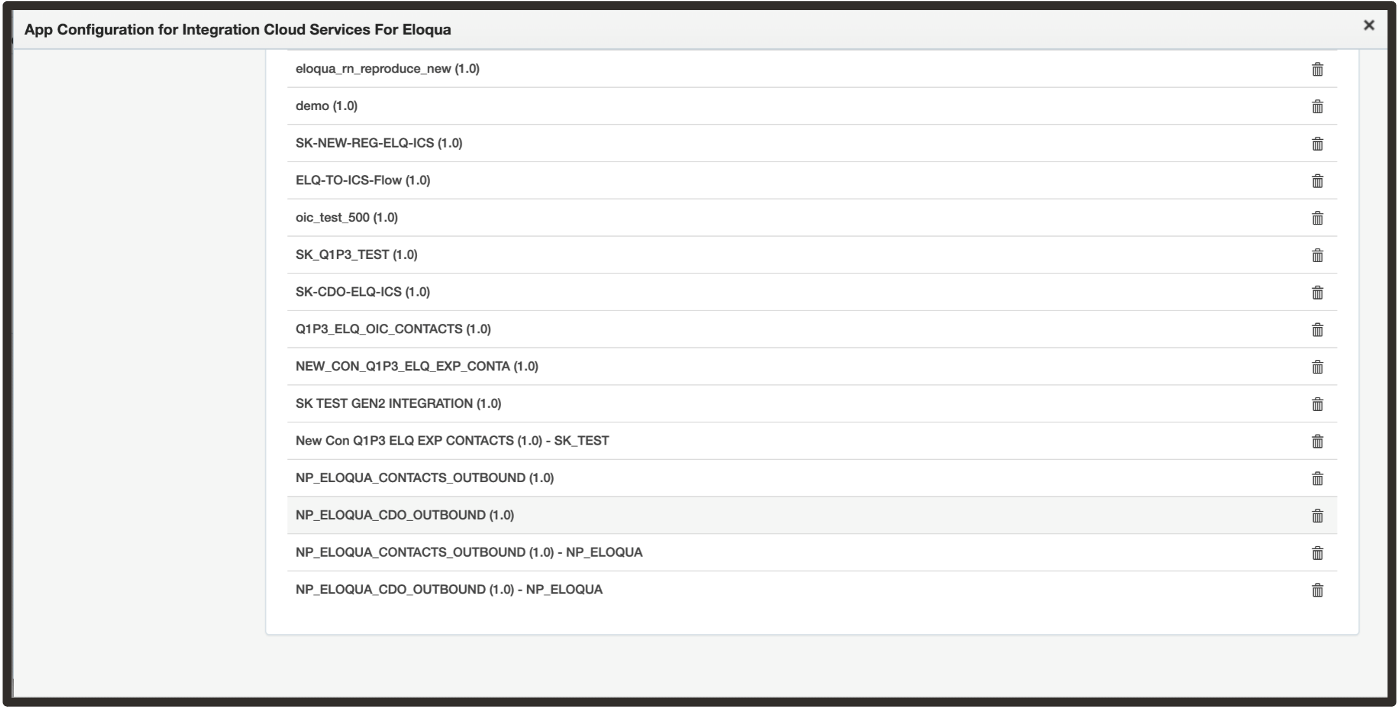Delete Q1P3_ELQ_OIC_CONTACTS integration

[x=1317, y=330]
